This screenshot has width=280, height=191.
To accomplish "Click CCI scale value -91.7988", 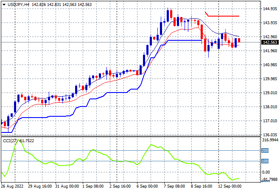I will click(x=270, y=179).
